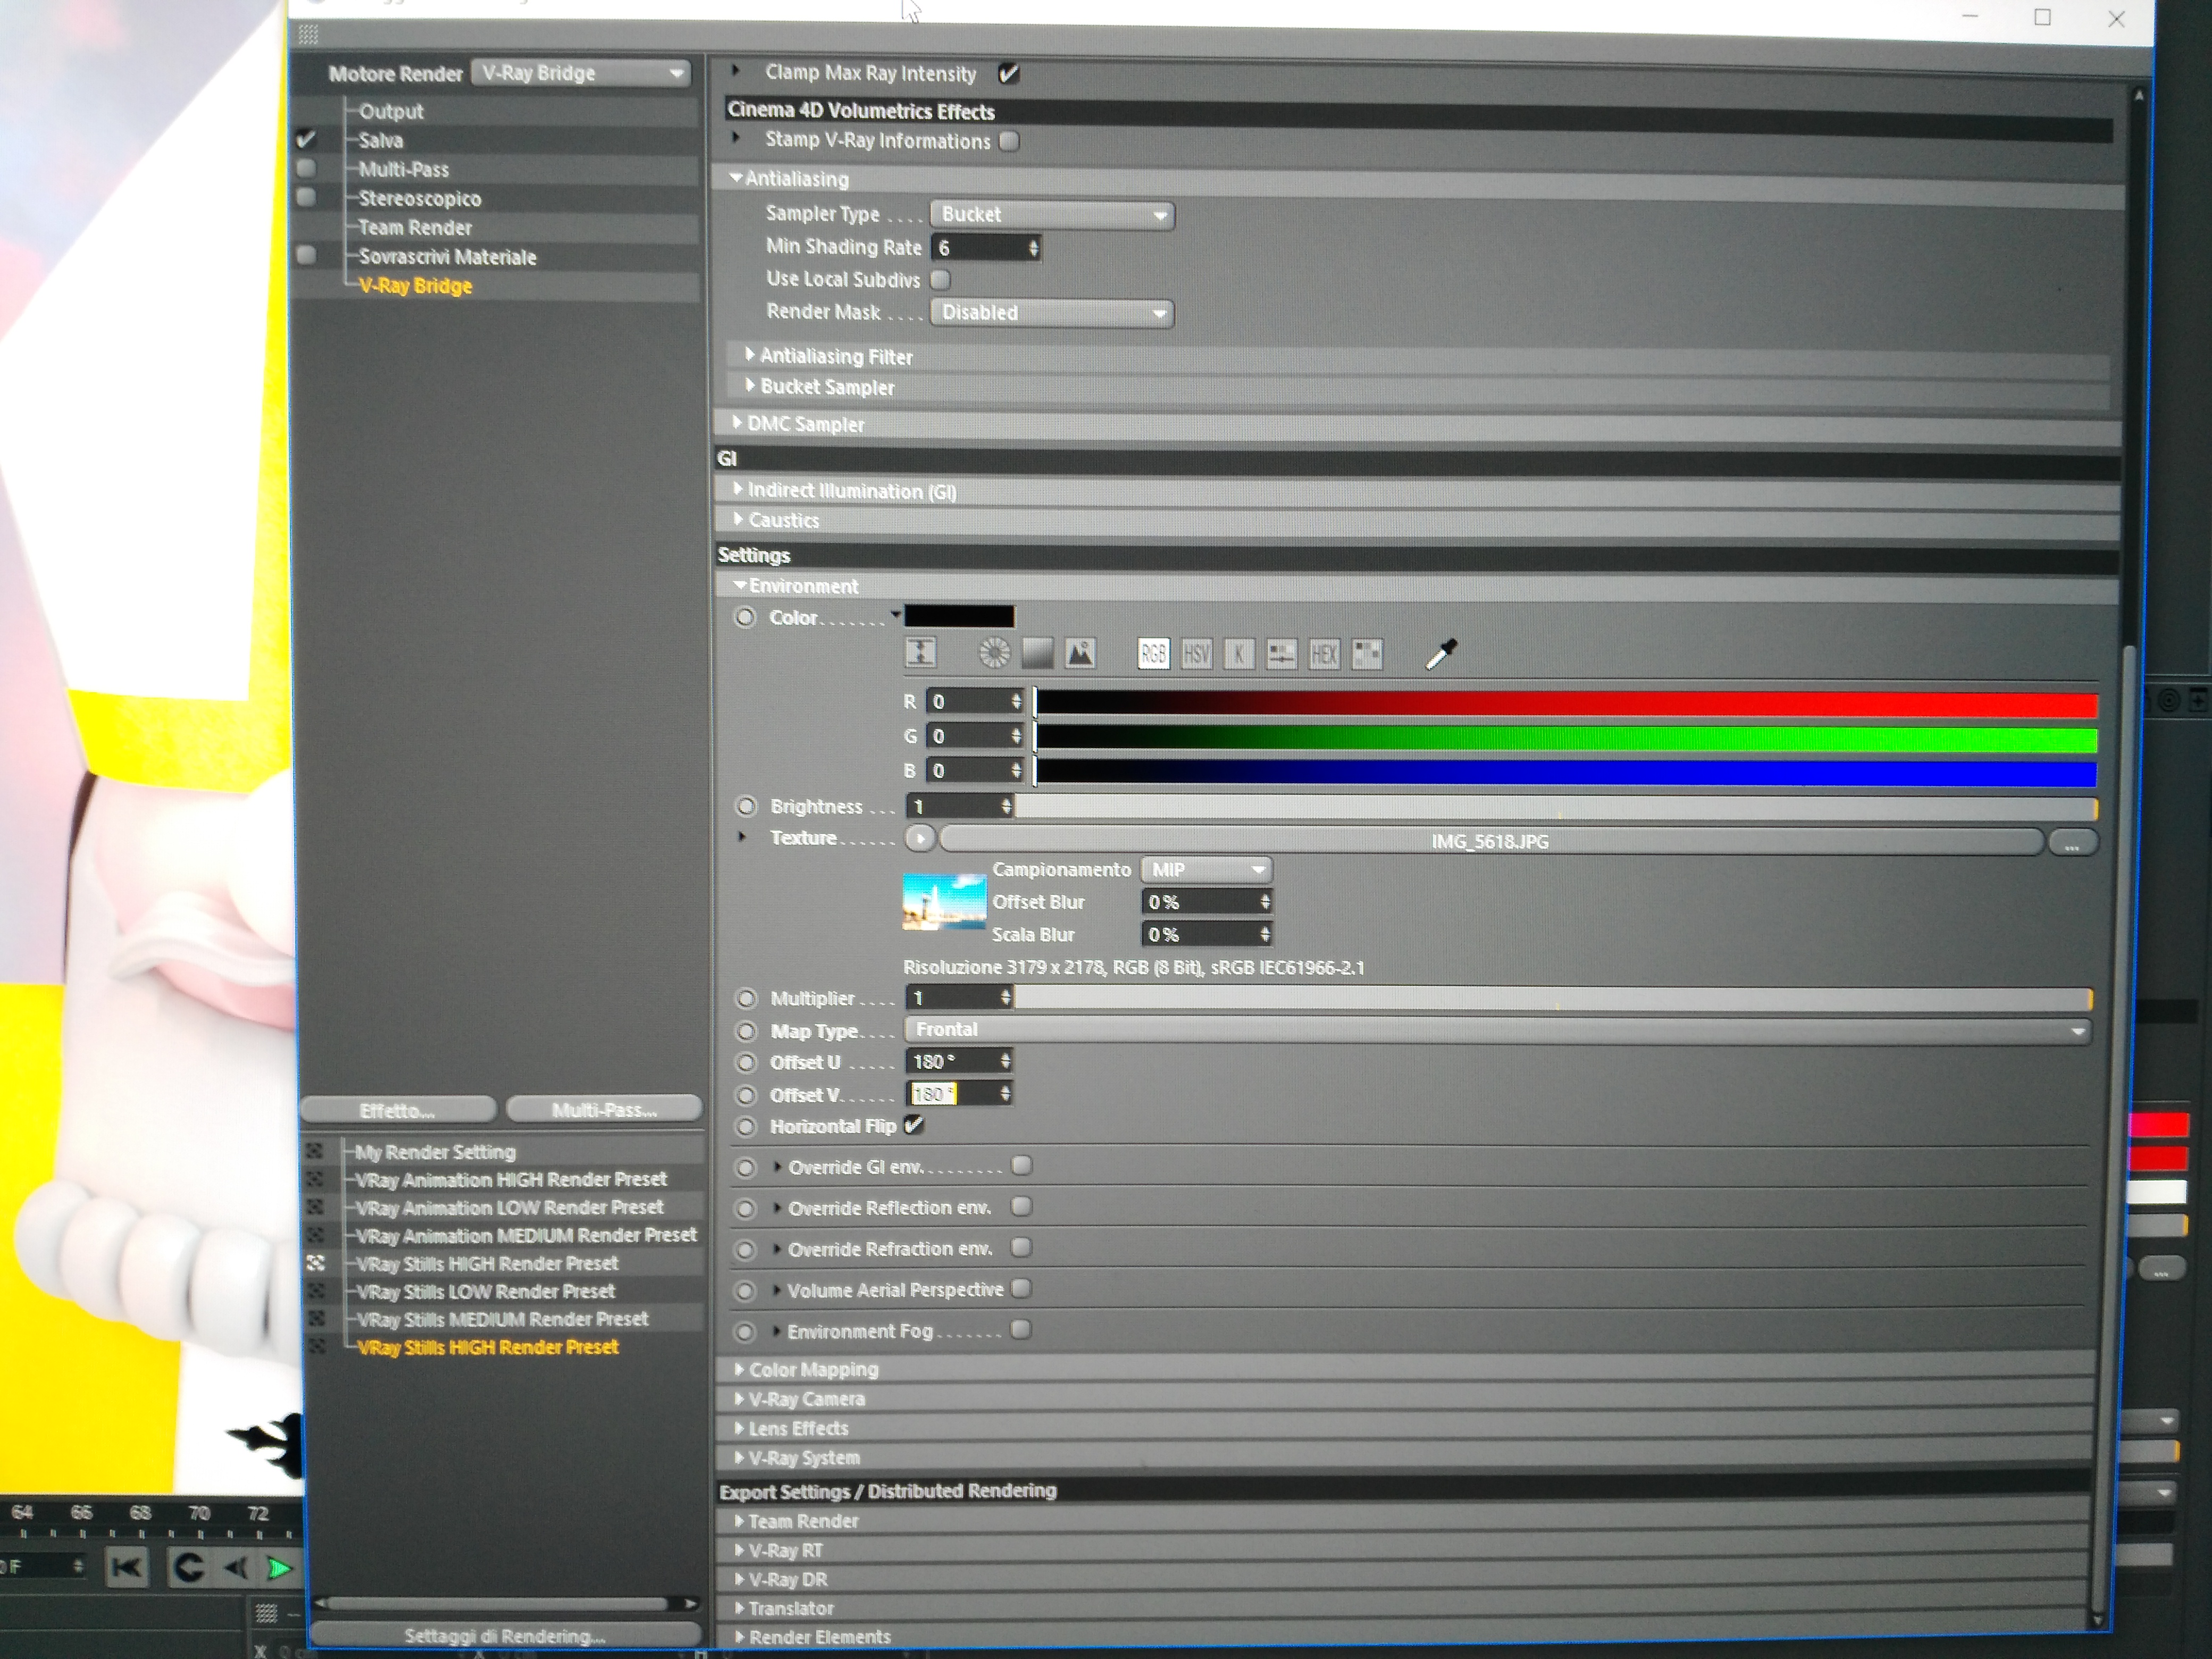Select the color-from-picture mode icon
The height and width of the screenshot is (1659, 2212).
[1080, 654]
